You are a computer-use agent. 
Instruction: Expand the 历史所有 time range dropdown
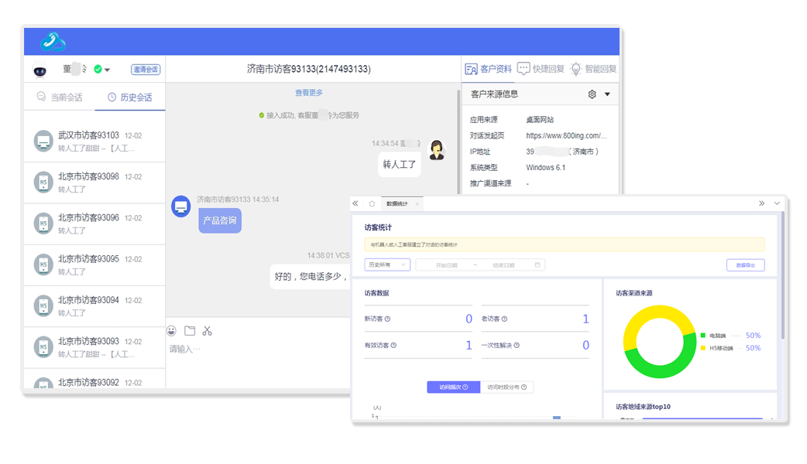[x=387, y=265]
